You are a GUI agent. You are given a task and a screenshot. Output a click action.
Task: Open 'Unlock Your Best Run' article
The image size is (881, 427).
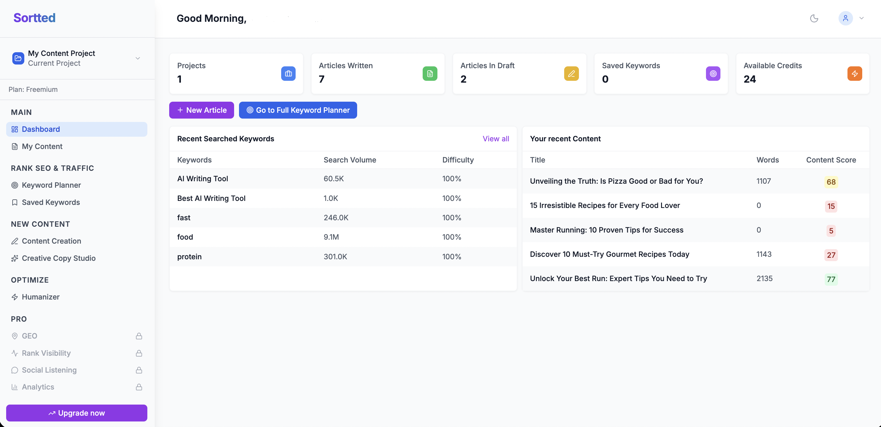pos(618,278)
